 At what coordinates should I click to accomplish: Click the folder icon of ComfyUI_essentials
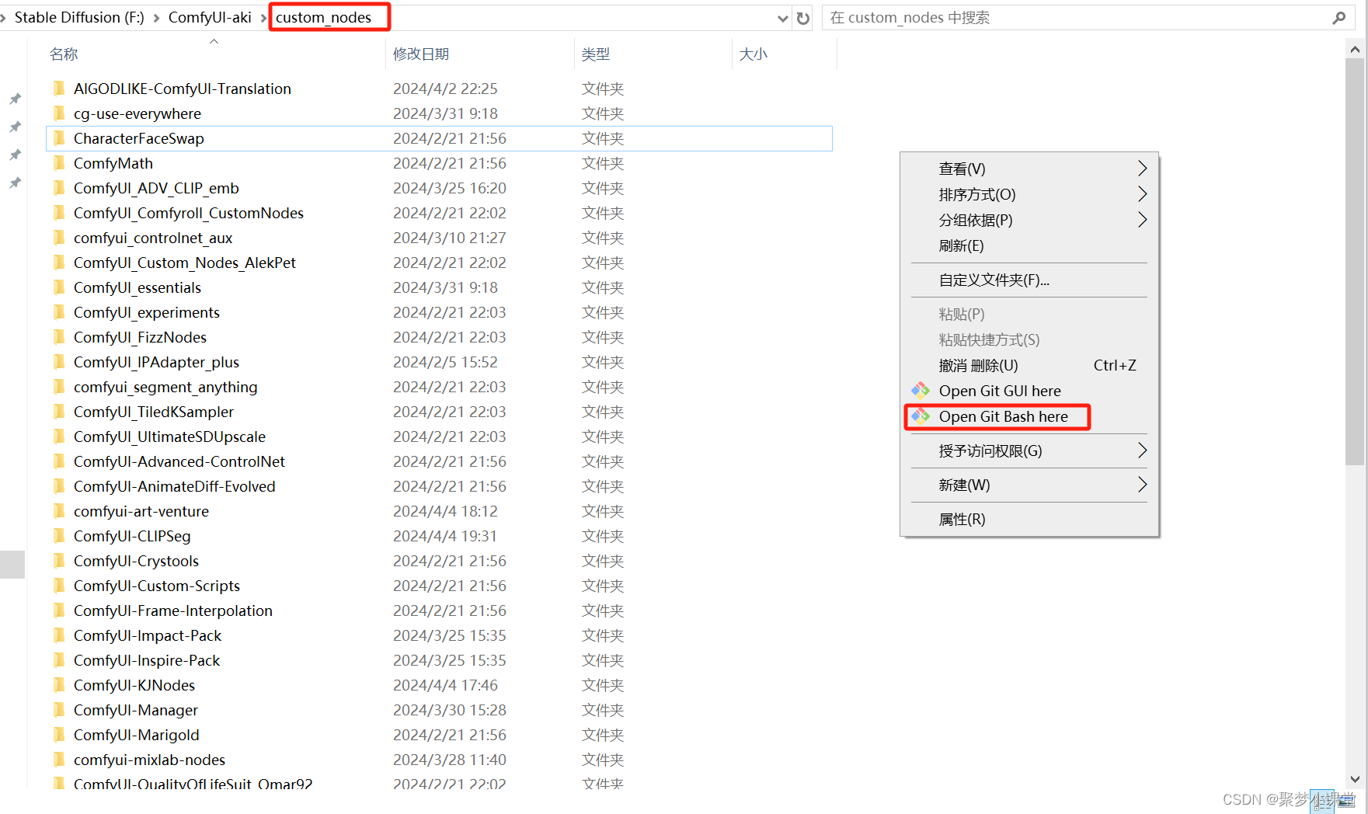tap(59, 287)
